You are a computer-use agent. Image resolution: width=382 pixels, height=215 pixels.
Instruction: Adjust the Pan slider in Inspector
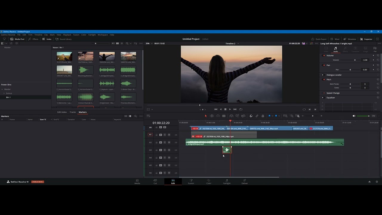click(x=350, y=70)
